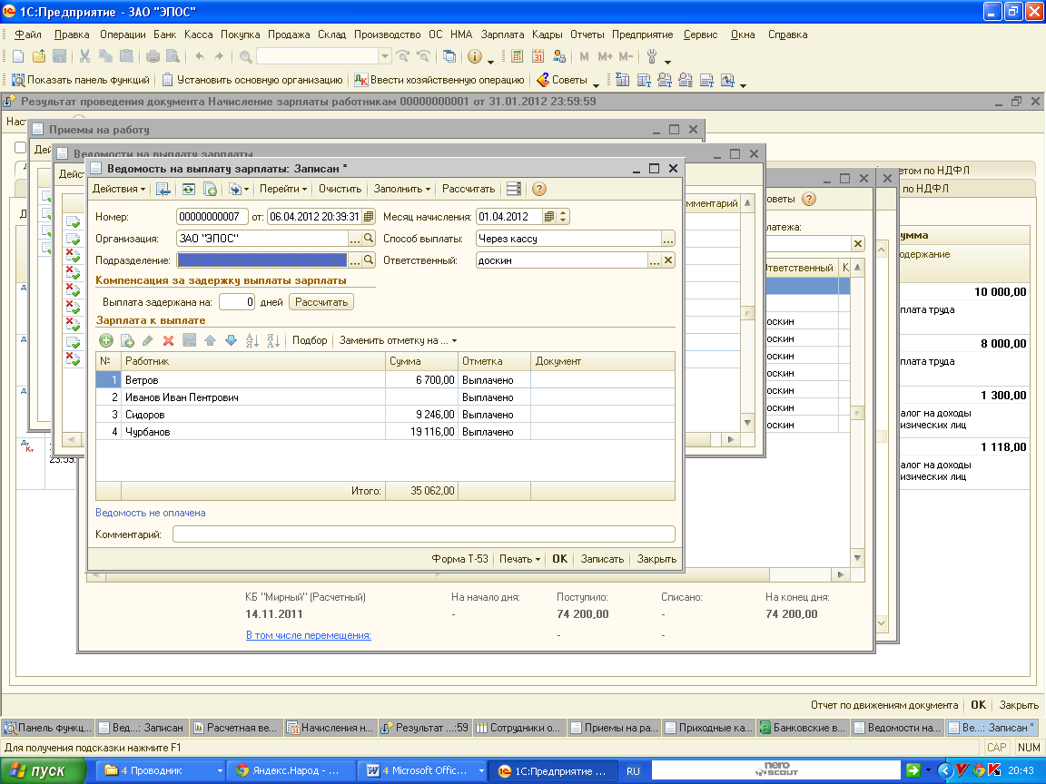Click the В том числе перемещения link
1046x784 pixels.
308,635
